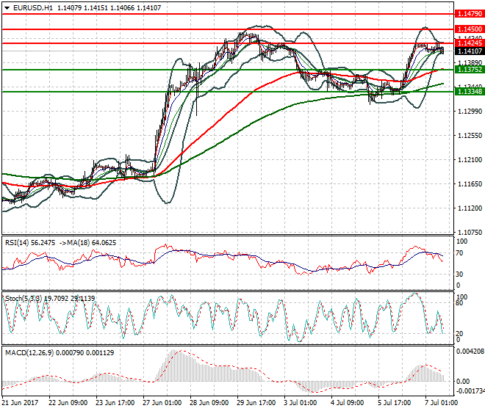
Task: Open the chart menu triangle beside EURUSD,H1
Action: coord(7,8)
